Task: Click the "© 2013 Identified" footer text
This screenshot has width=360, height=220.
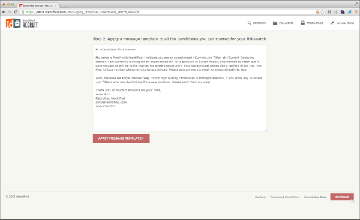Action: point(17,197)
